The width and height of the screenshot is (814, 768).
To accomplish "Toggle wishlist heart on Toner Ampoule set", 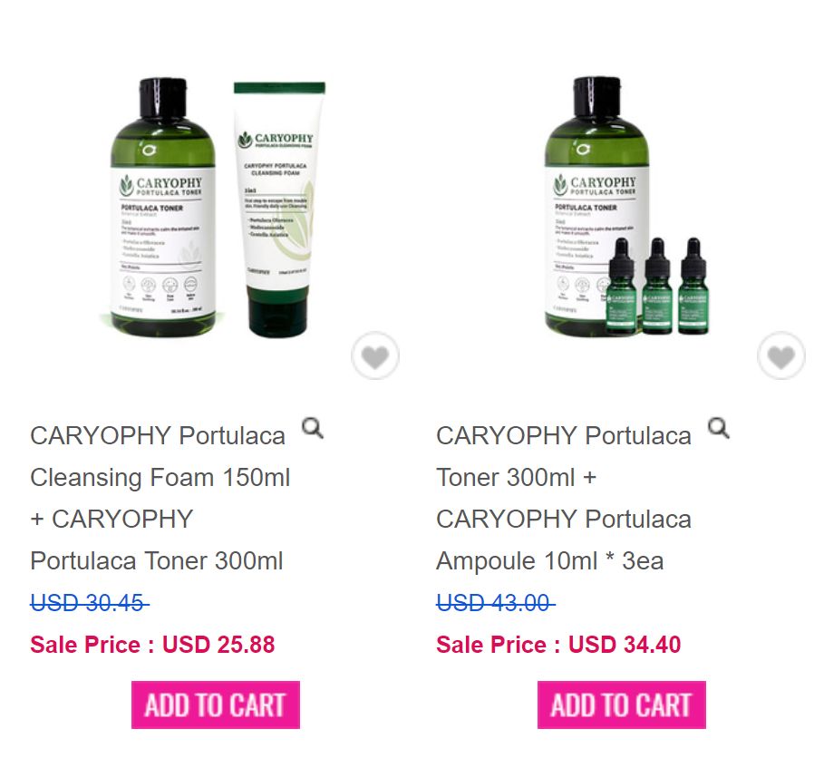I will coord(780,356).
